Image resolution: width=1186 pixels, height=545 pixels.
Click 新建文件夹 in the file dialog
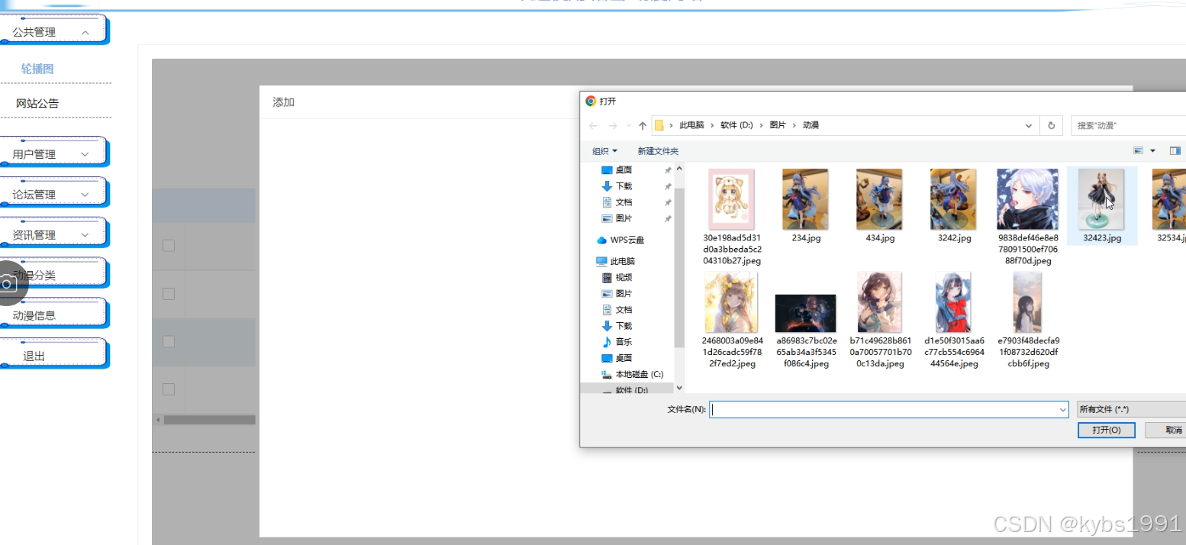coord(658,151)
